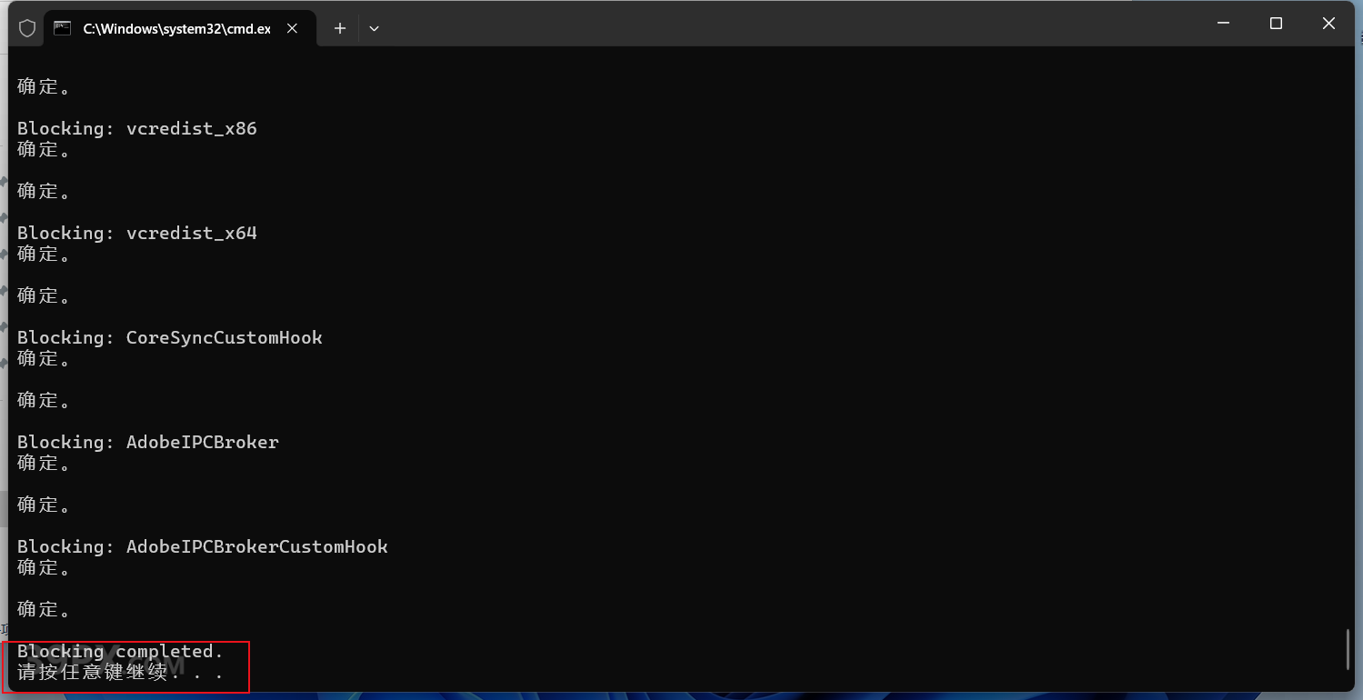Click the text "Blocking: vcredist_x64"
The image size is (1363, 700).
137,233
